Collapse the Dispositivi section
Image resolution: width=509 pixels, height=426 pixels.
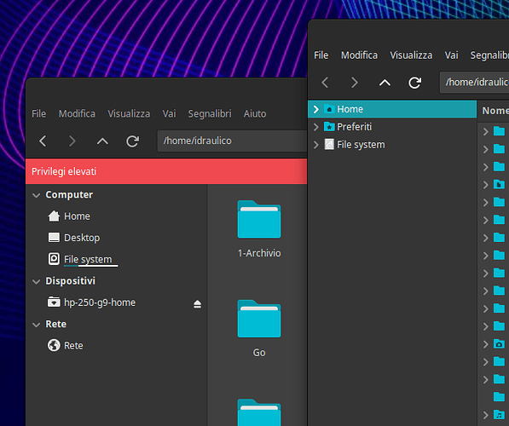(x=37, y=281)
